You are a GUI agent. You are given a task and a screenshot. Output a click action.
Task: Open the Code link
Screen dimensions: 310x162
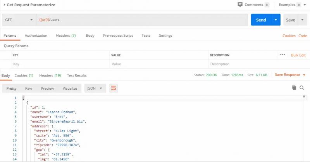(303, 36)
